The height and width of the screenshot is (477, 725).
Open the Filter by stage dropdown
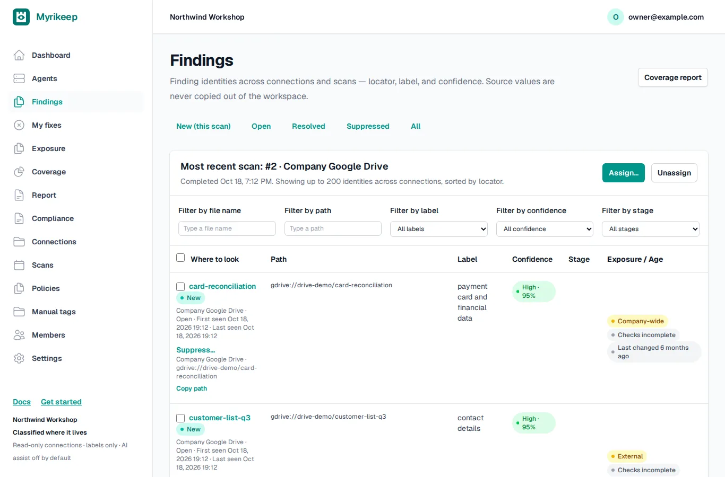click(x=651, y=229)
